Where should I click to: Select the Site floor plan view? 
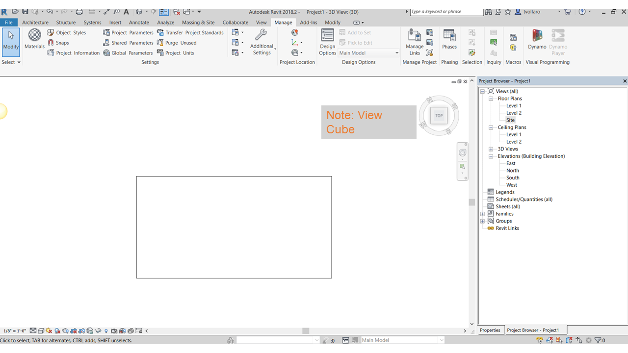coord(510,120)
